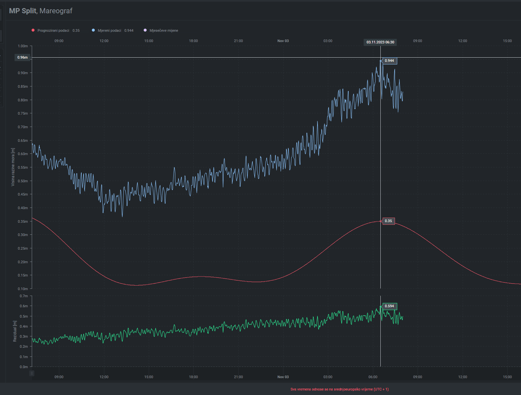Click the 0.96m y-axis cursor label

click(x=22, y=57)
